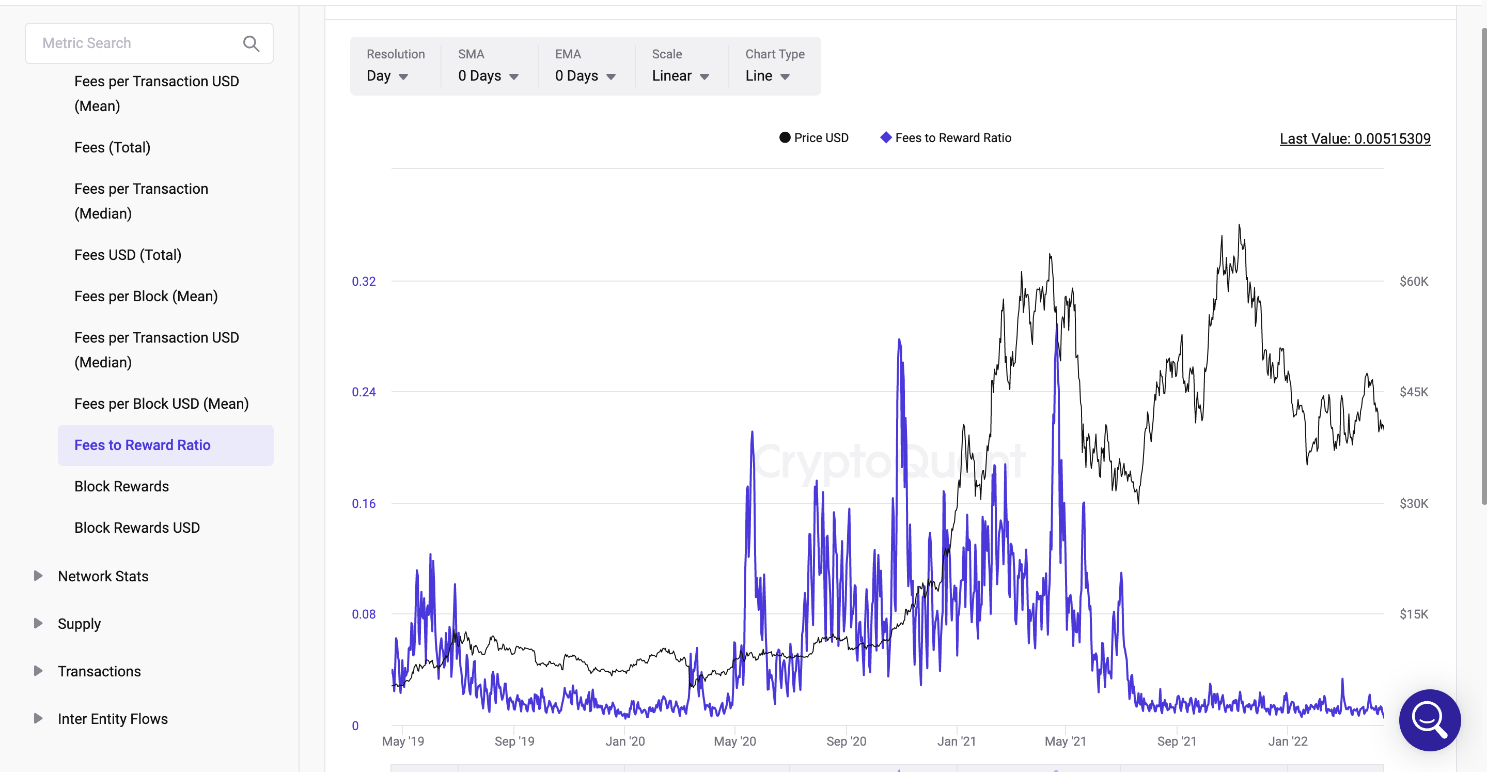Click the chart range navigator strip below axis
The image size is (1487, 772).
coord(887,768)
